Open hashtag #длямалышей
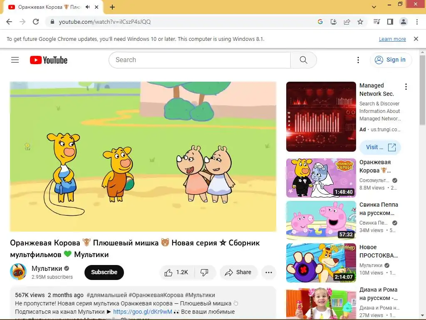This screenshot has height=320, width=426. (x=107, y=295)
